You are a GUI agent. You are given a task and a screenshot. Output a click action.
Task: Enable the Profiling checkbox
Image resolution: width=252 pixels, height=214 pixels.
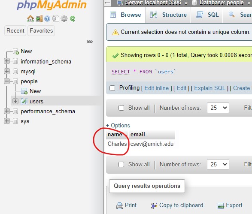click(x=112, y=88)
